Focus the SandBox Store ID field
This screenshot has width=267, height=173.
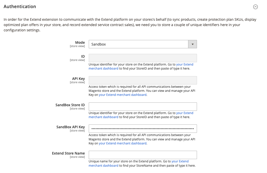[x=143, y=106]
